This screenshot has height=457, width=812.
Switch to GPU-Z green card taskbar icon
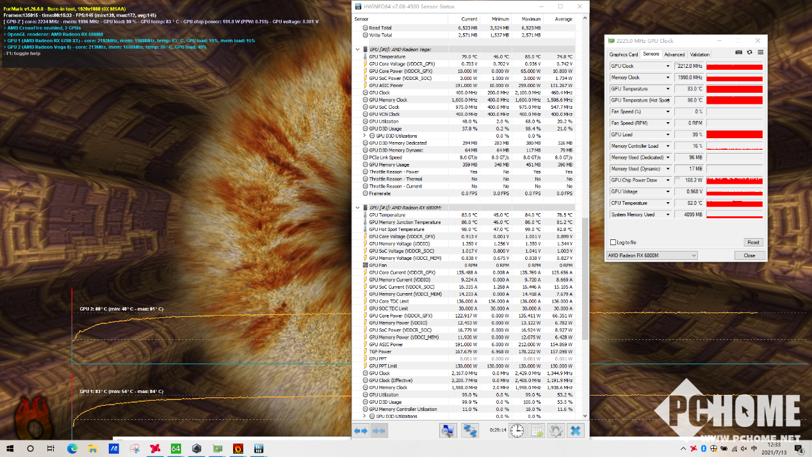tap(217, 449)
